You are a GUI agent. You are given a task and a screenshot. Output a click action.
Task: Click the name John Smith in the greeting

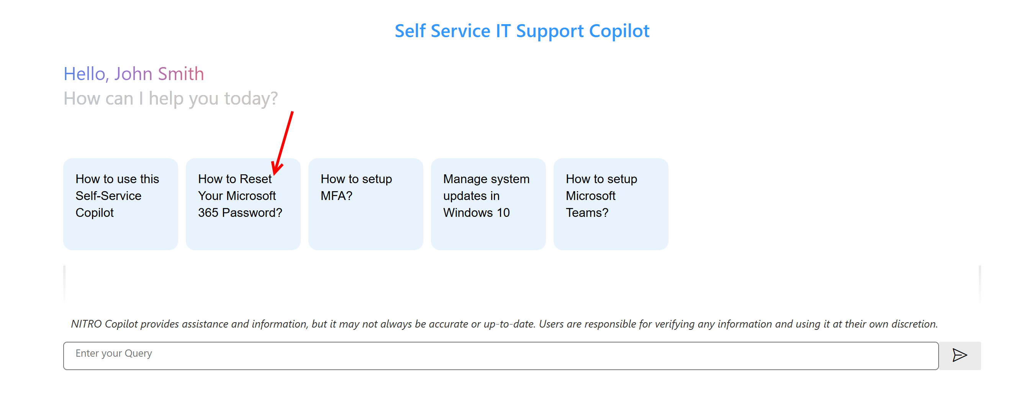click(x=159, y=74)
